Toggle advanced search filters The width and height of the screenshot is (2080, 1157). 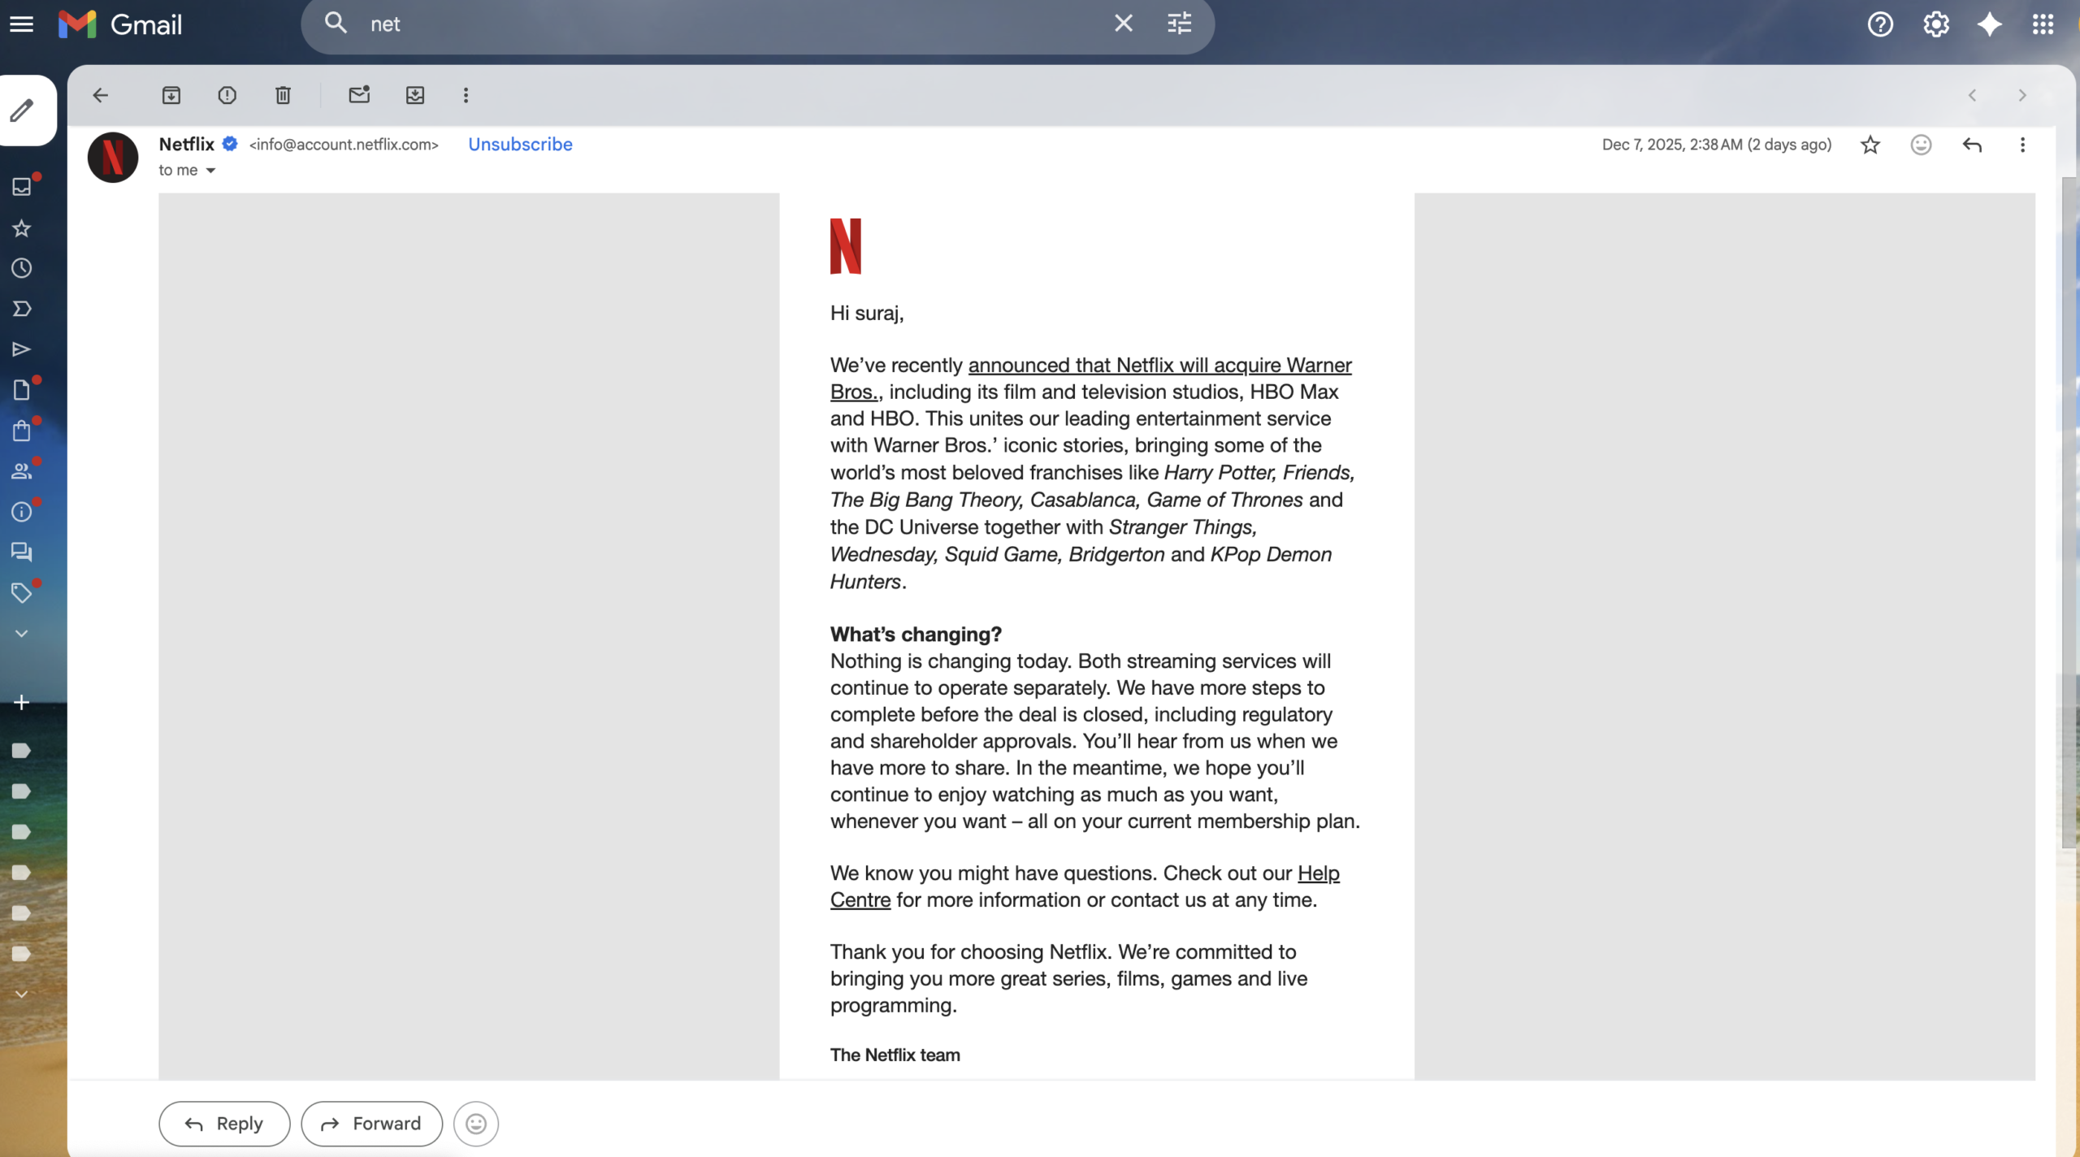[x=1178, y=24]
